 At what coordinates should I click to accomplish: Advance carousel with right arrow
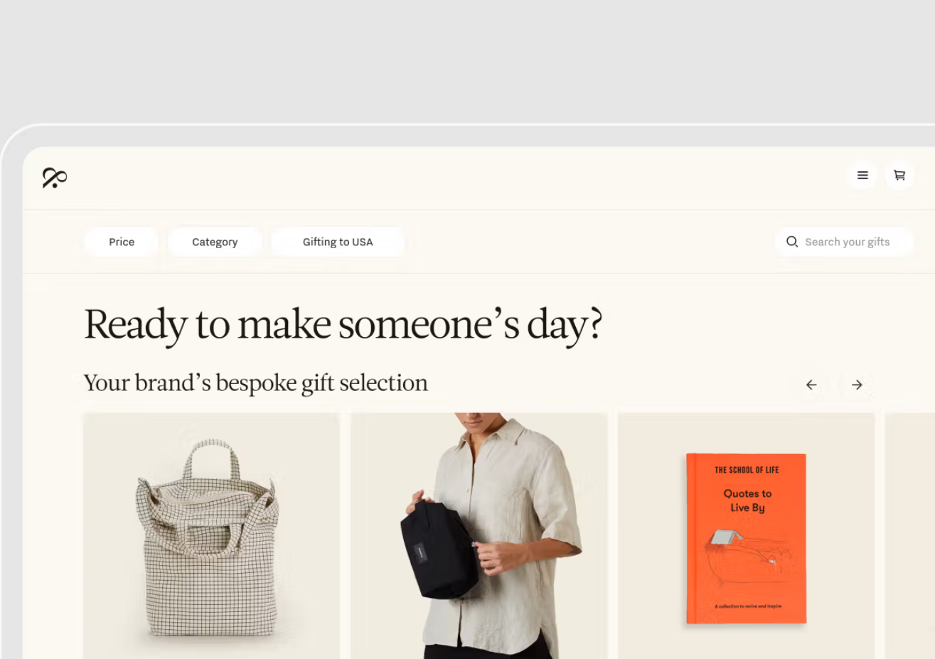pos(857,385)
